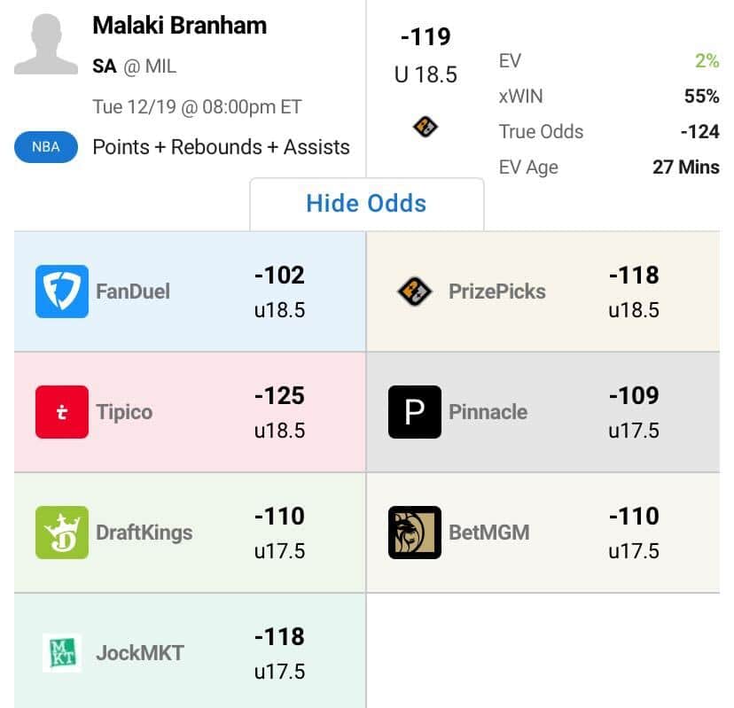Choose JockMKT -118 u17.5 odds
The height and width of the screenshot is (708, 734).
pos(279,653)
